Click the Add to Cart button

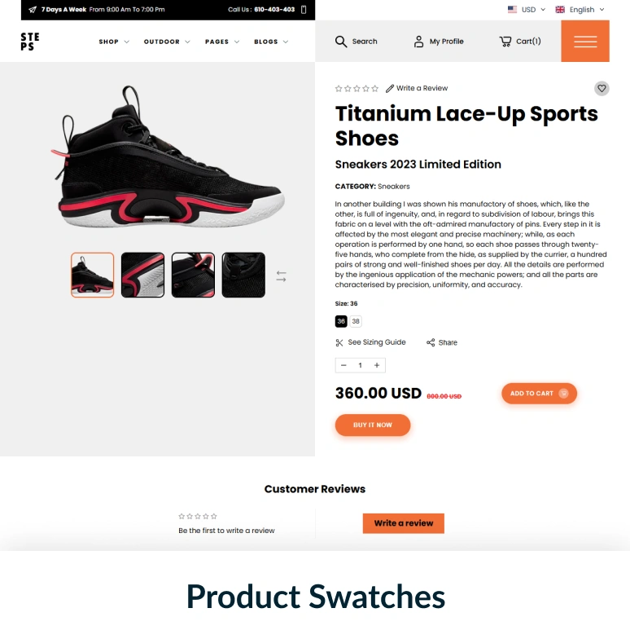coord(539,393)
